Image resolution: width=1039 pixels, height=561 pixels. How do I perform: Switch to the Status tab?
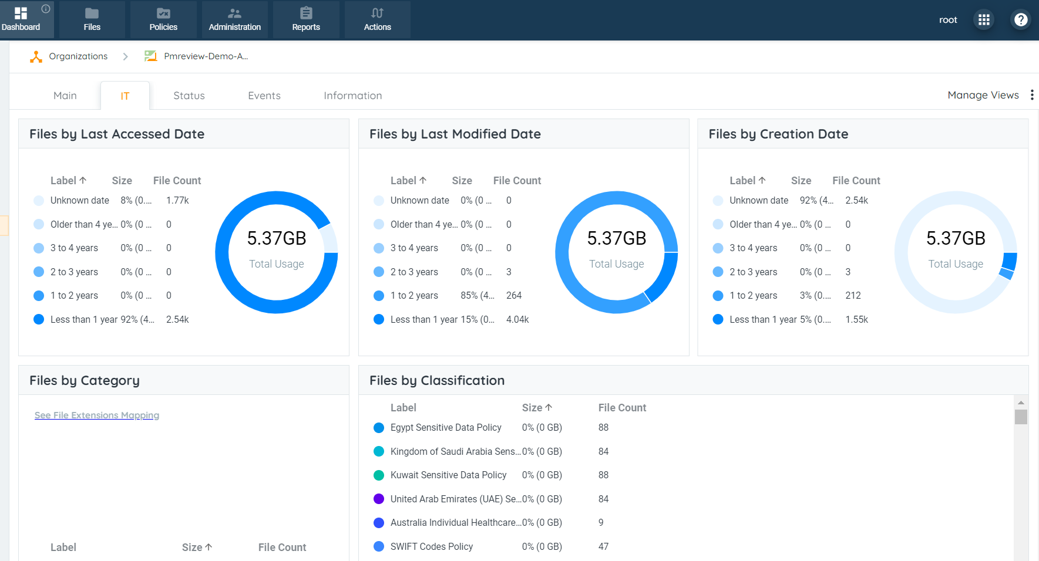(x=189, y=96)
